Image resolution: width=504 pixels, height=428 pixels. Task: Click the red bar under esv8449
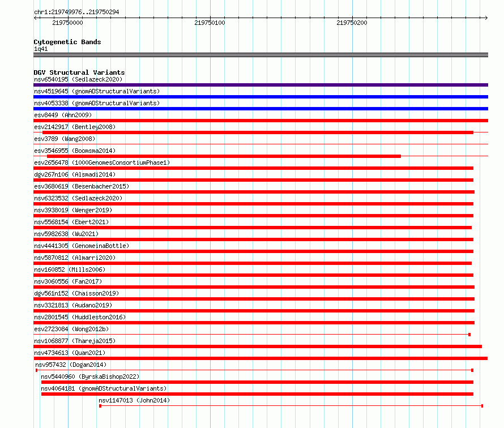260,121
